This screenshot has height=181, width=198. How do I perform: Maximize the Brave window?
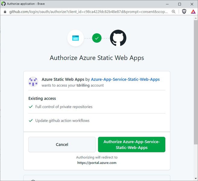click(x=179, y=4)
